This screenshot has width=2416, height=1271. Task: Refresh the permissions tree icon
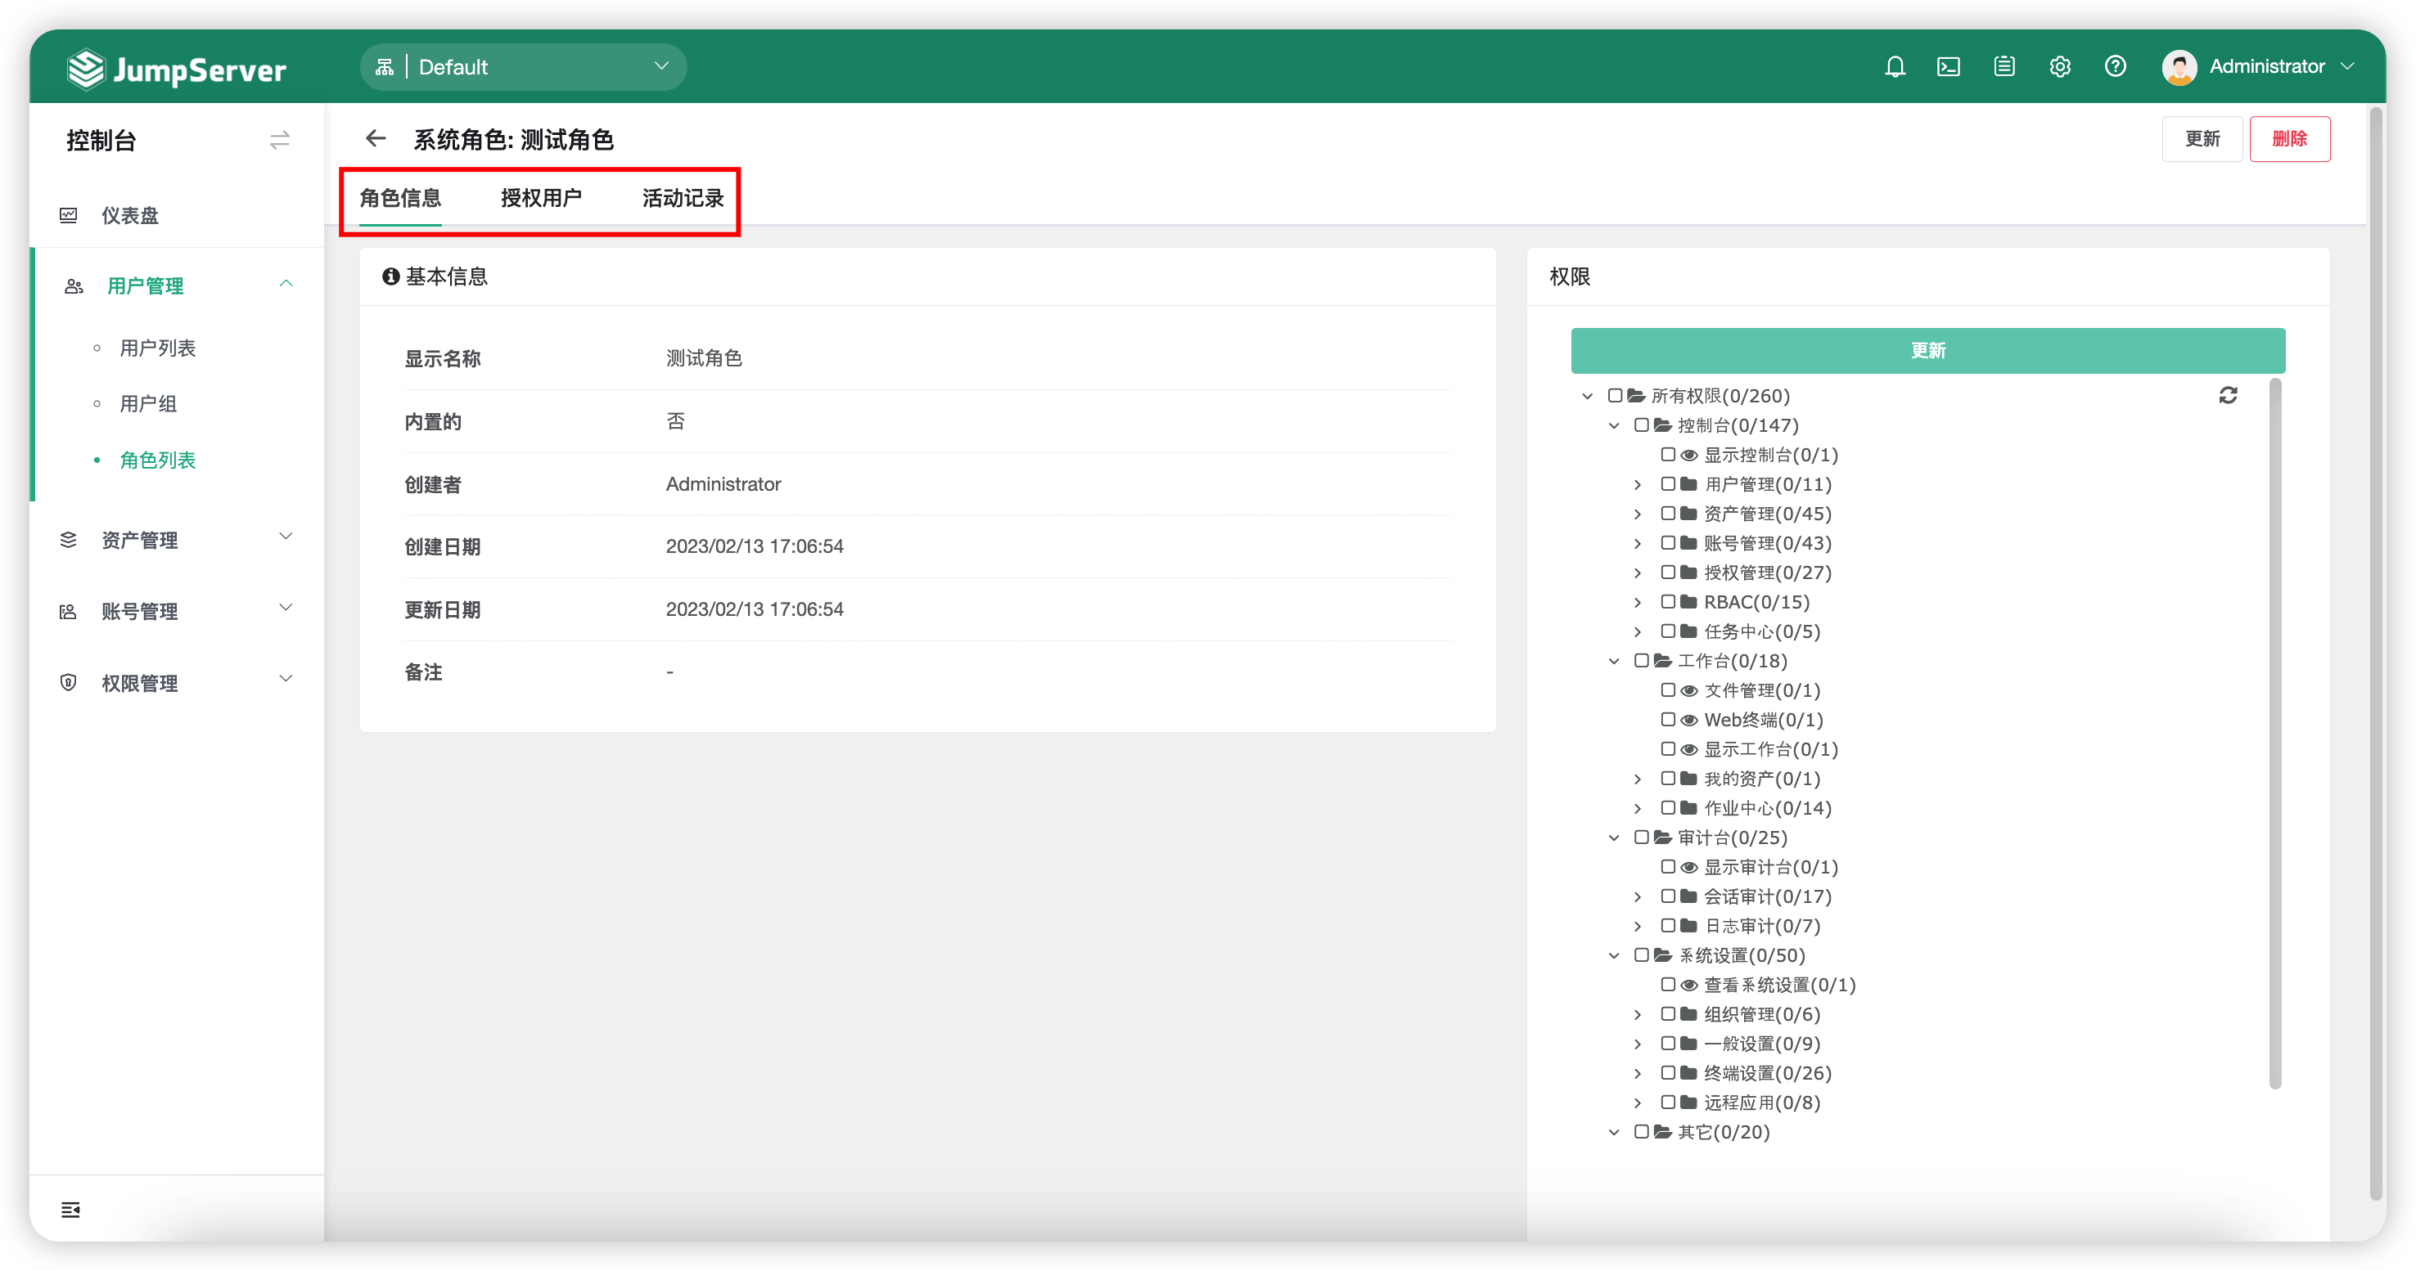2228,396
